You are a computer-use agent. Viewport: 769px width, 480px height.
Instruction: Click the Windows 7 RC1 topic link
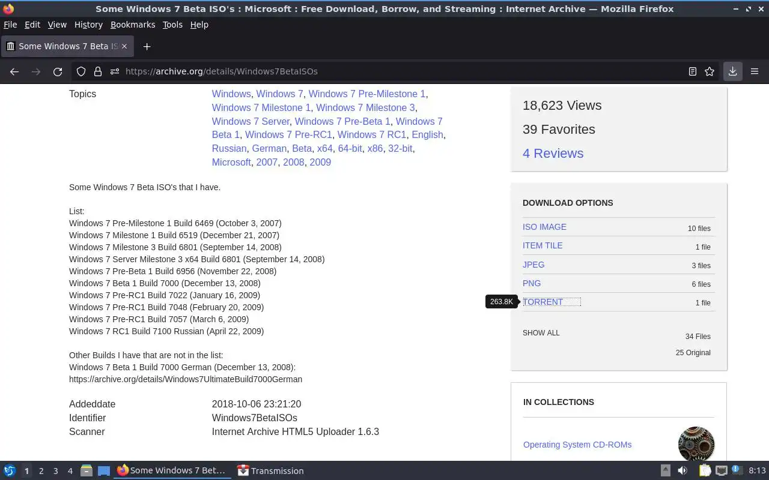[372, 134]
